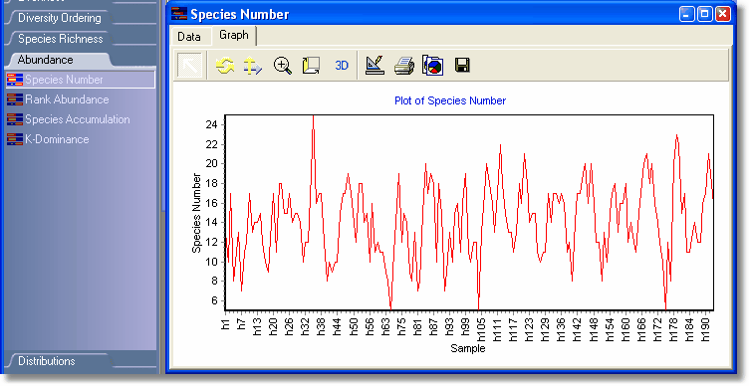Click the 6 y-axis tick value

click(214, 300)
